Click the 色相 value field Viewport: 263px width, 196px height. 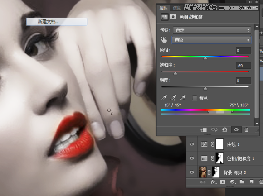(x=244, y=51)
